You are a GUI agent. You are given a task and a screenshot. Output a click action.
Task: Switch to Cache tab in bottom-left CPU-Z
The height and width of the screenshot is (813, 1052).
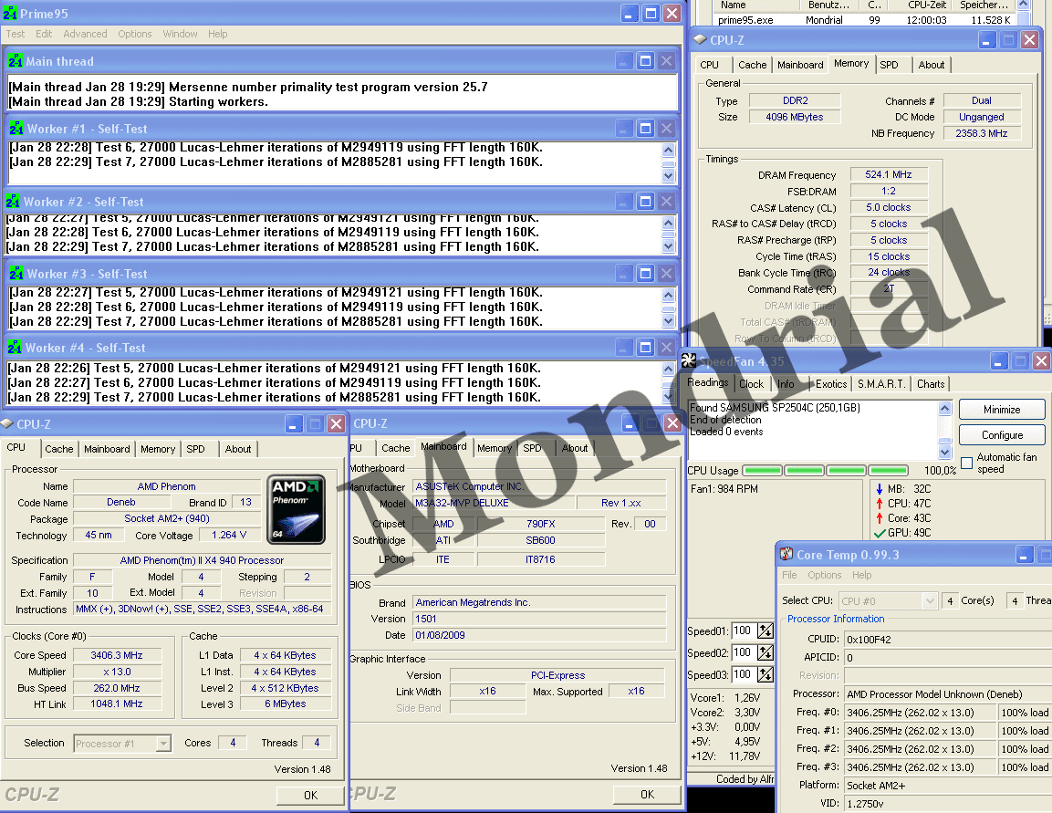(x=59, y=449)
